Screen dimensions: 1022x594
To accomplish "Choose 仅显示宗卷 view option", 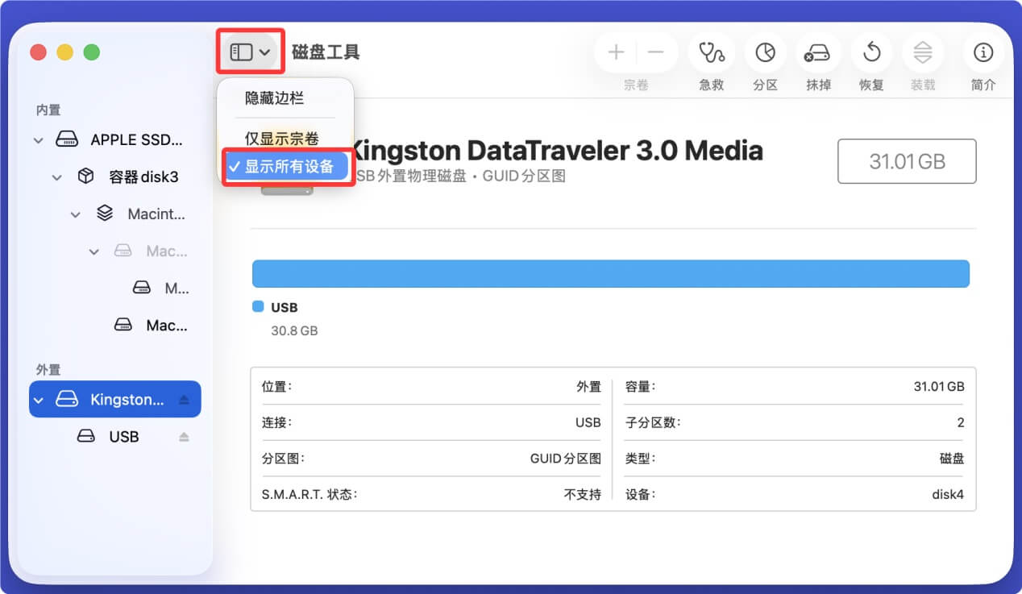I will pyautogui.click(x=282, y=139).
